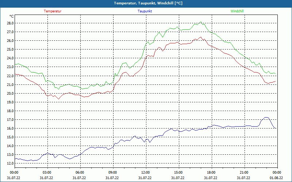Click the 23,0 y-axis label
This screenshot has height=182, width=292.
point(10,67)
